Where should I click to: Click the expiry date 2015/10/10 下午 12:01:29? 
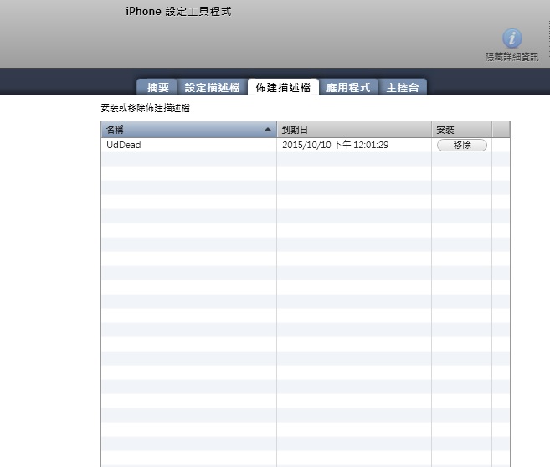[x=336, y=145]
